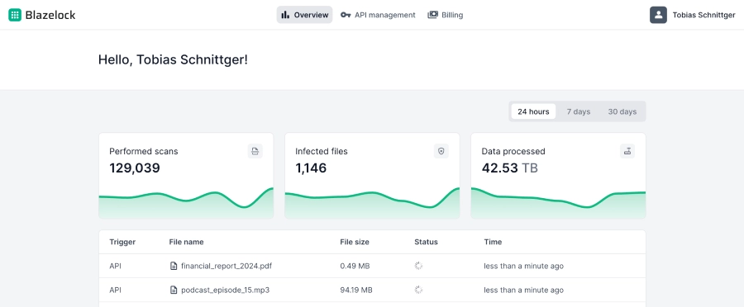Open the Billing page
Image resolution: width=744 pixels, height=307 pixels.
(446, 15)
